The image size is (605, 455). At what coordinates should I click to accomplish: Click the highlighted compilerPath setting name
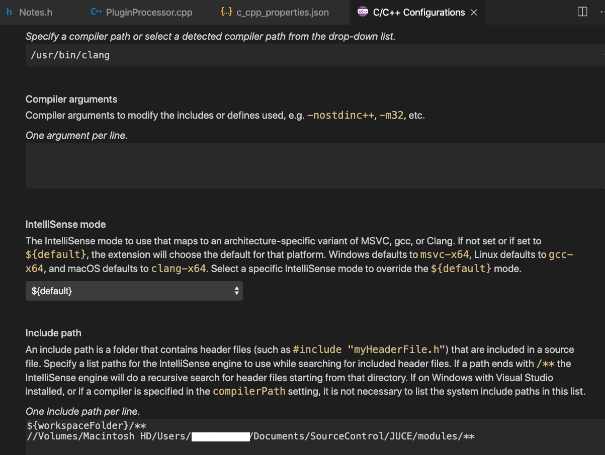[249, 391]
